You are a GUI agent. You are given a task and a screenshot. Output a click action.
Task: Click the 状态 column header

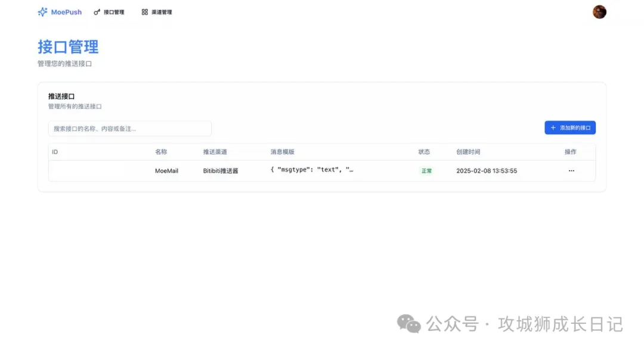[424, 152]
